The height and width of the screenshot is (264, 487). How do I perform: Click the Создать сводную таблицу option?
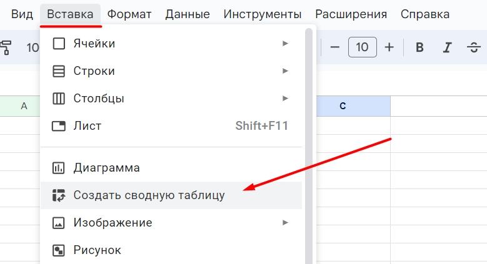coord(170,195)
